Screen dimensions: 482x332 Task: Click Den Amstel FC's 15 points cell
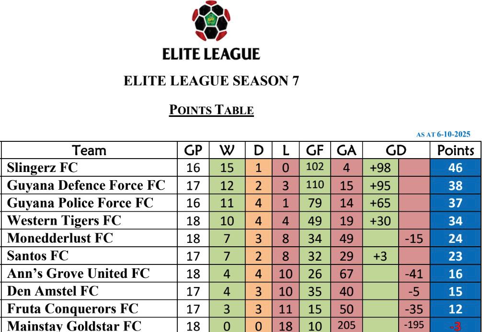(x=455, y=291)
